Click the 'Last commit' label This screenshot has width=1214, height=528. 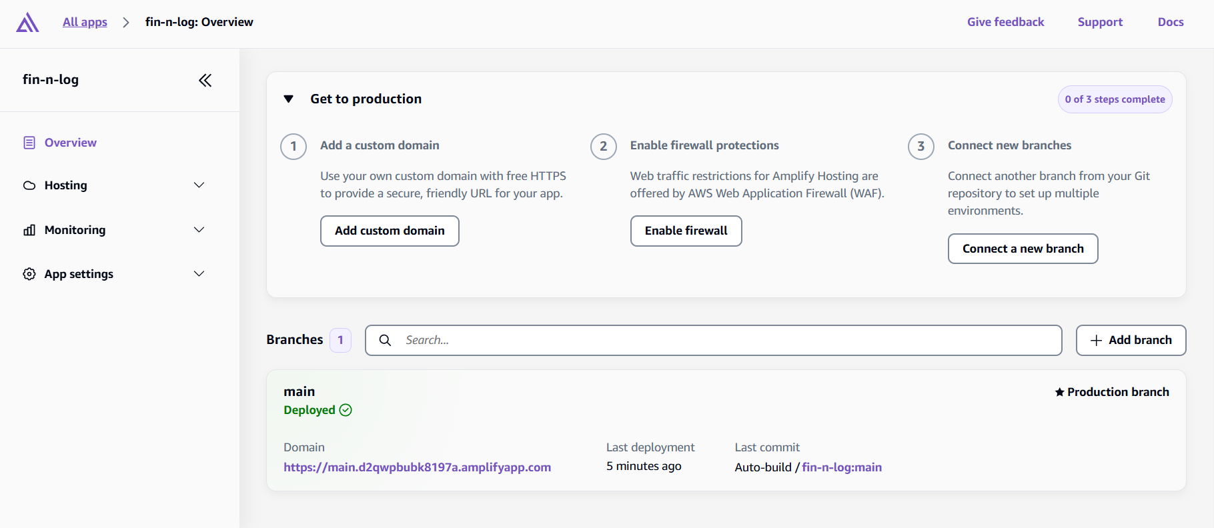pyautogui.click(x=767, y=447)
